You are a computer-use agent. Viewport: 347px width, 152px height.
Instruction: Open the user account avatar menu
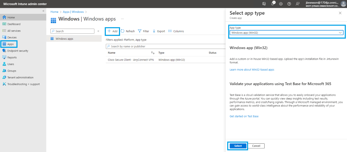coord(343,4)
